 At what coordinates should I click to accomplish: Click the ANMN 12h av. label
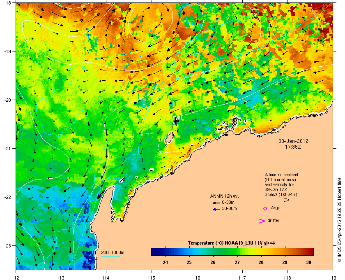[224, 196]
